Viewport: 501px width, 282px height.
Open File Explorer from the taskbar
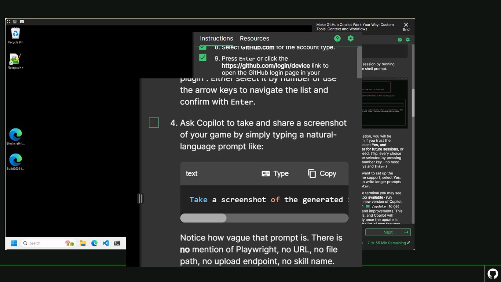(83, 243)
